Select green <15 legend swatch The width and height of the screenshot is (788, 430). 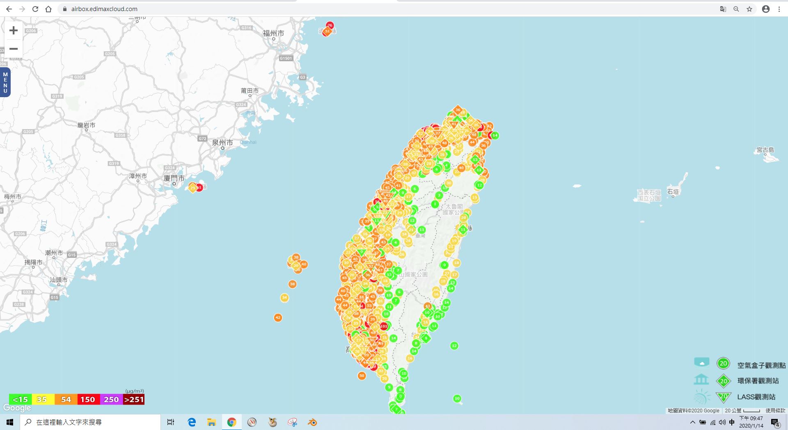(21, 399)
